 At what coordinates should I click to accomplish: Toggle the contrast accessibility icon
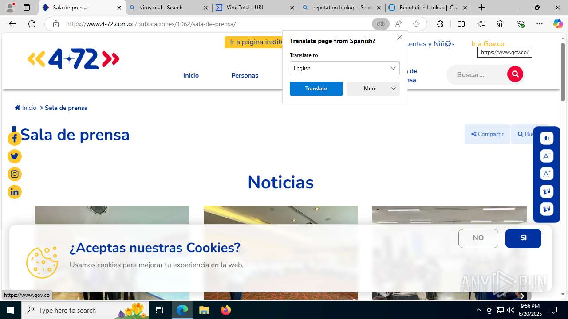click(x=547, y=138)
